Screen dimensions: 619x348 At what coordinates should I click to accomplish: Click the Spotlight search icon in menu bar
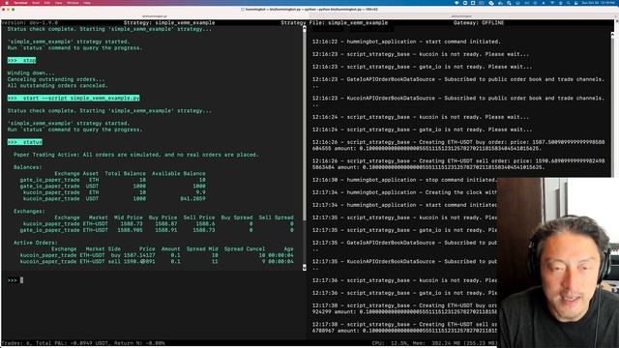point(568,3)
